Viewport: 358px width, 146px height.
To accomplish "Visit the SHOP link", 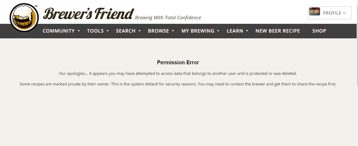I will (319, 31).
